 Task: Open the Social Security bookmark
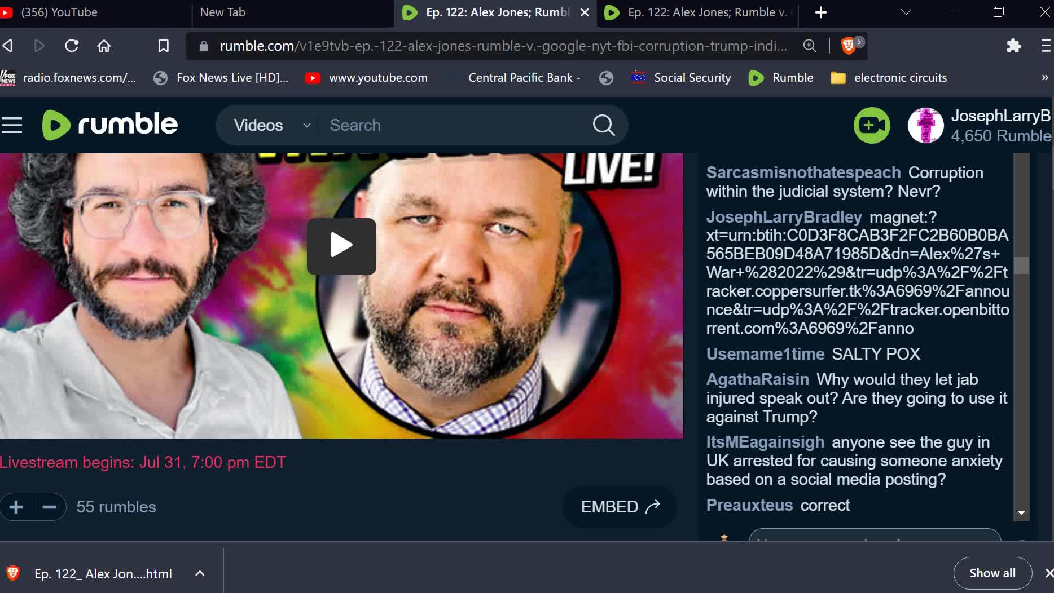(x=681, y=78)
